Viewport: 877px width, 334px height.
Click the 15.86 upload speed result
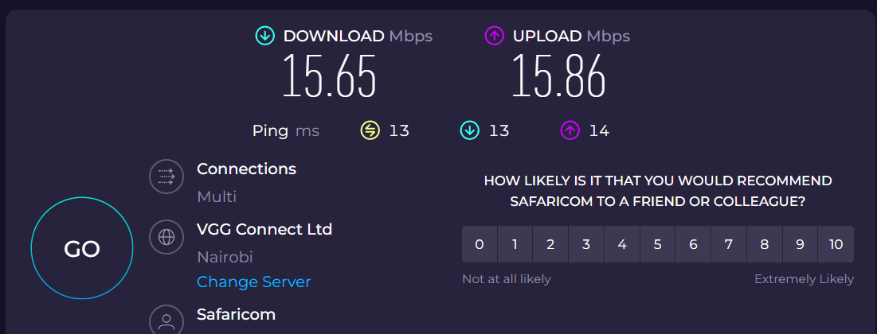click(x=558, y=77)
